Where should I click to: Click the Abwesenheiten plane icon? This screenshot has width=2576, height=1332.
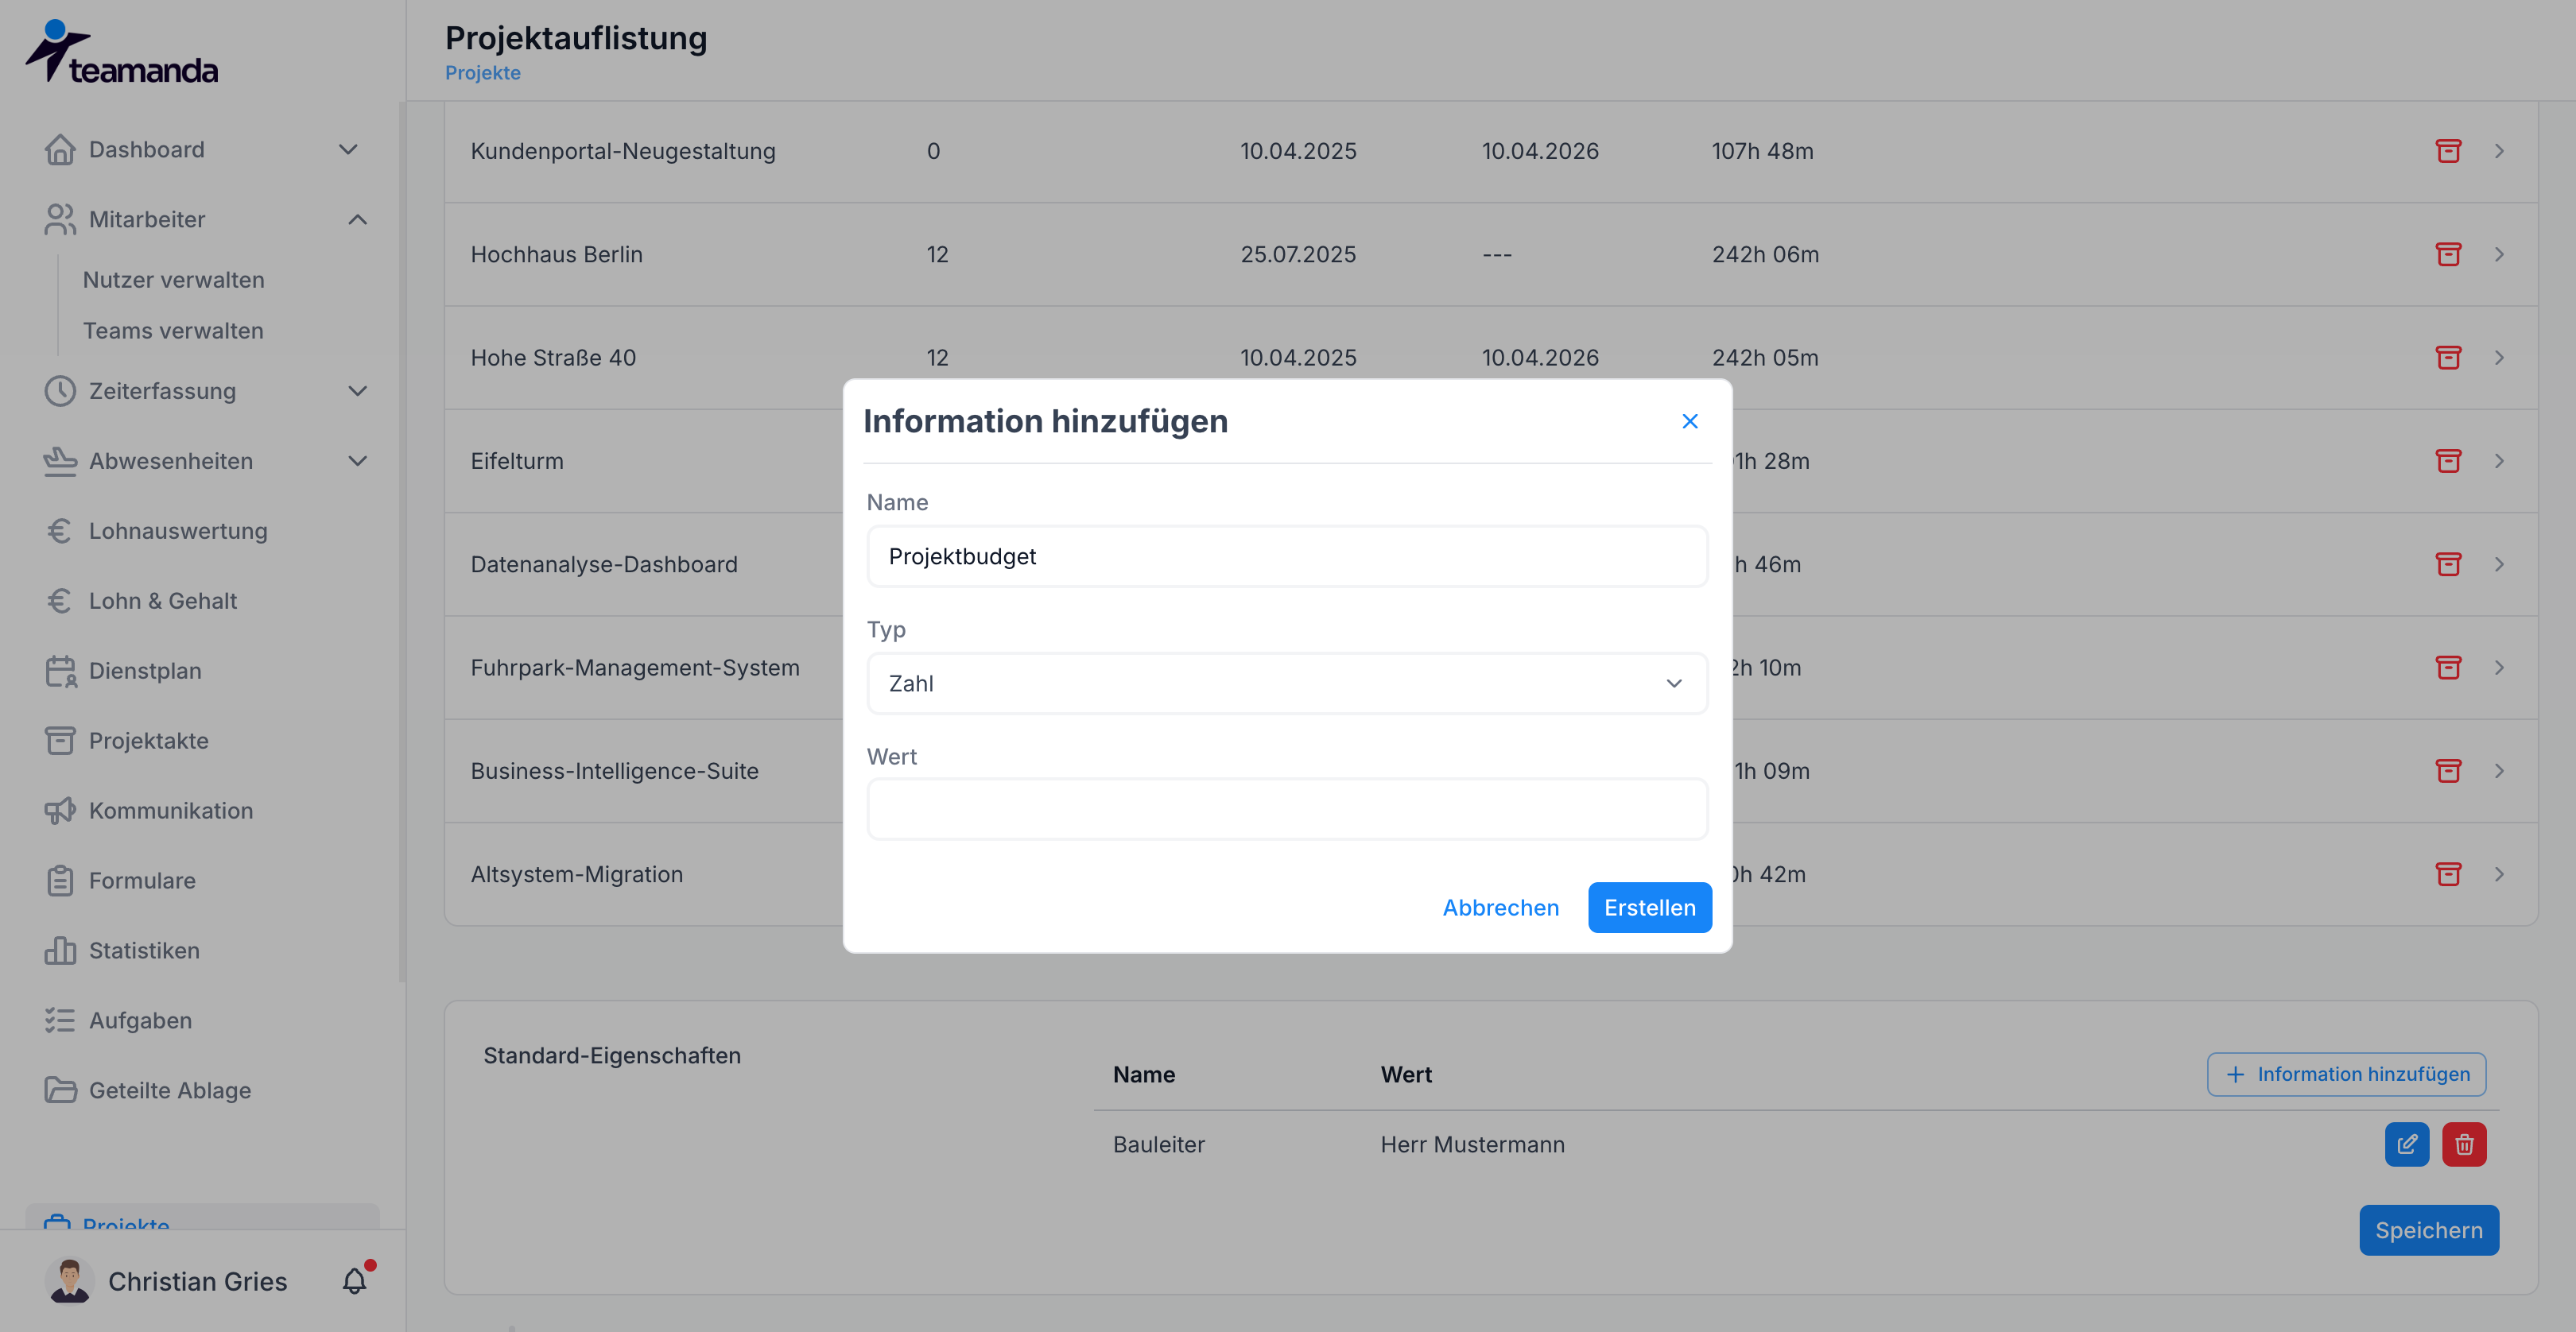tap(60, 461)
